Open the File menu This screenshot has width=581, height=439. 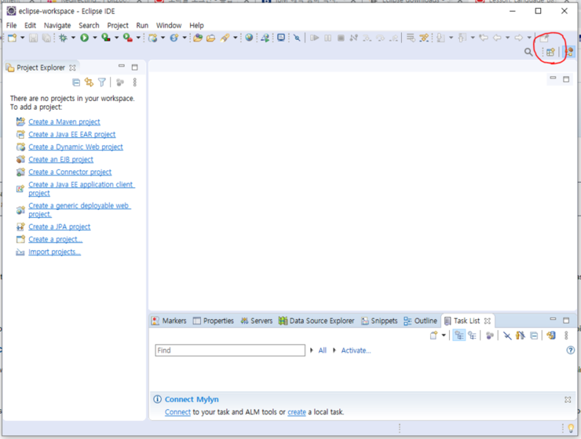(x=12, y=26)
